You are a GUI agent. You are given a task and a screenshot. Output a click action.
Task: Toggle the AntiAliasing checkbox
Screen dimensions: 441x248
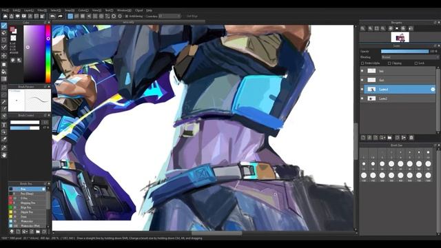point(127,17)
